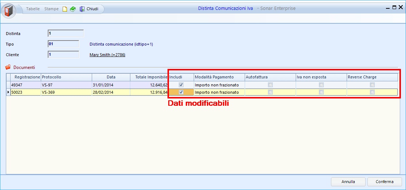Enable Autofattura for registration 49347
Image resolution: width=406 pixels, height=190 pixels.
pos(270,85)
